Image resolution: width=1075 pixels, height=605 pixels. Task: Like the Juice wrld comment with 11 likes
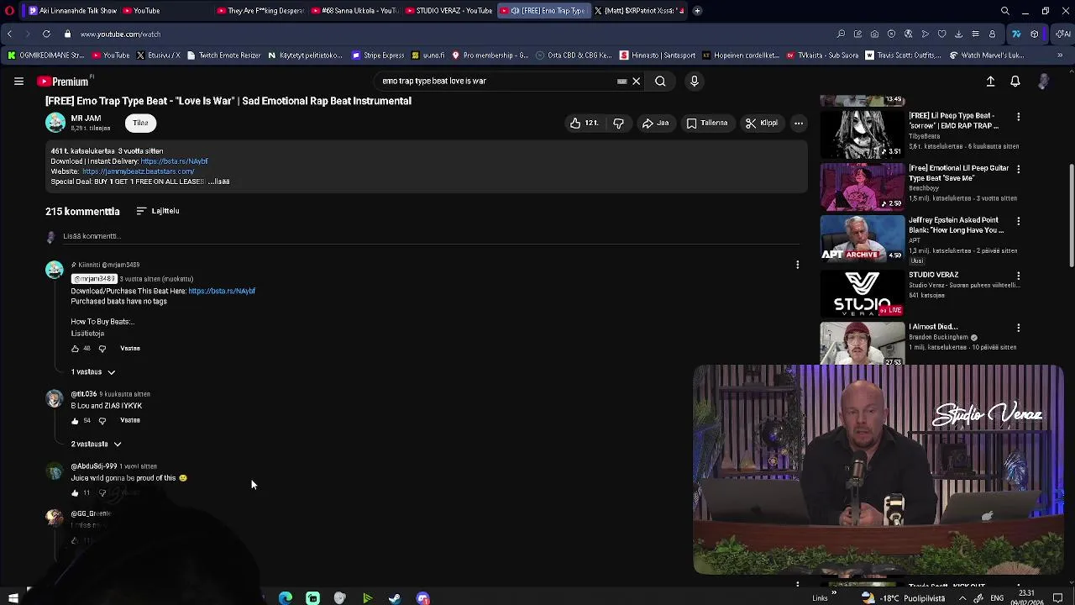click(x=75, y=493)
